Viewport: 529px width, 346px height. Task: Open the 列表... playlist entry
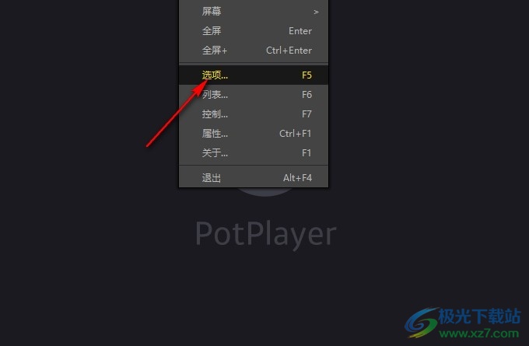point(254,94)
